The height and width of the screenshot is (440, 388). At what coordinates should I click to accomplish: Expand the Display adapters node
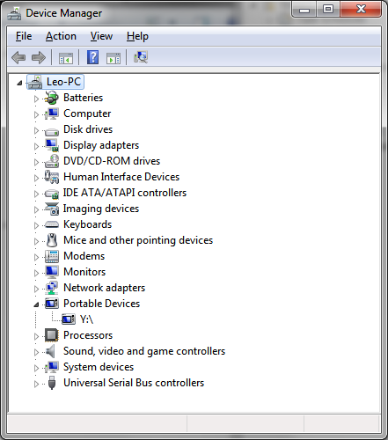pyautogui.click(x=36, y=146)
